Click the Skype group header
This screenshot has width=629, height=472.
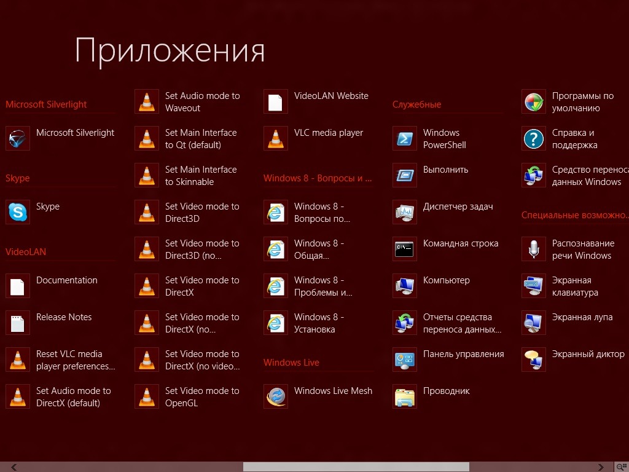[18, 178]
